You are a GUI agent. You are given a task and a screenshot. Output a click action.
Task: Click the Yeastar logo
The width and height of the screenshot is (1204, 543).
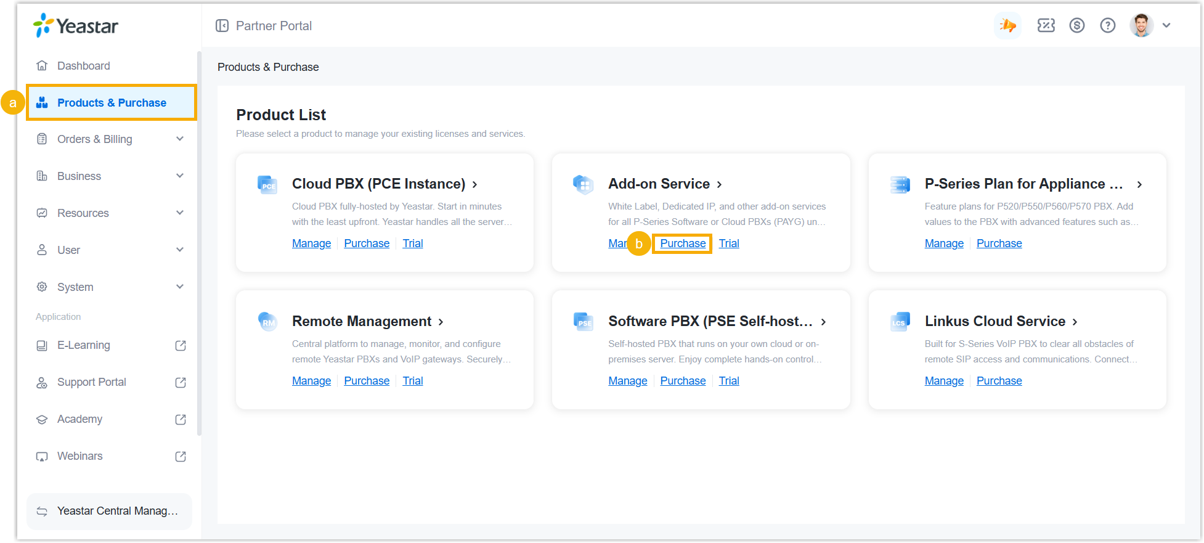coord(75,26)
